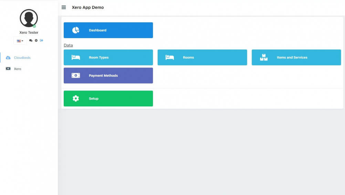Viewport: 345px width, 195px height.
Task: Click the Dashboard pie chart icon
Action: point(76,30)
